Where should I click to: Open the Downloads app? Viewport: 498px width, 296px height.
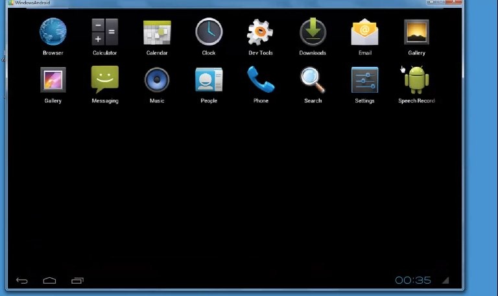coord(313,31)
